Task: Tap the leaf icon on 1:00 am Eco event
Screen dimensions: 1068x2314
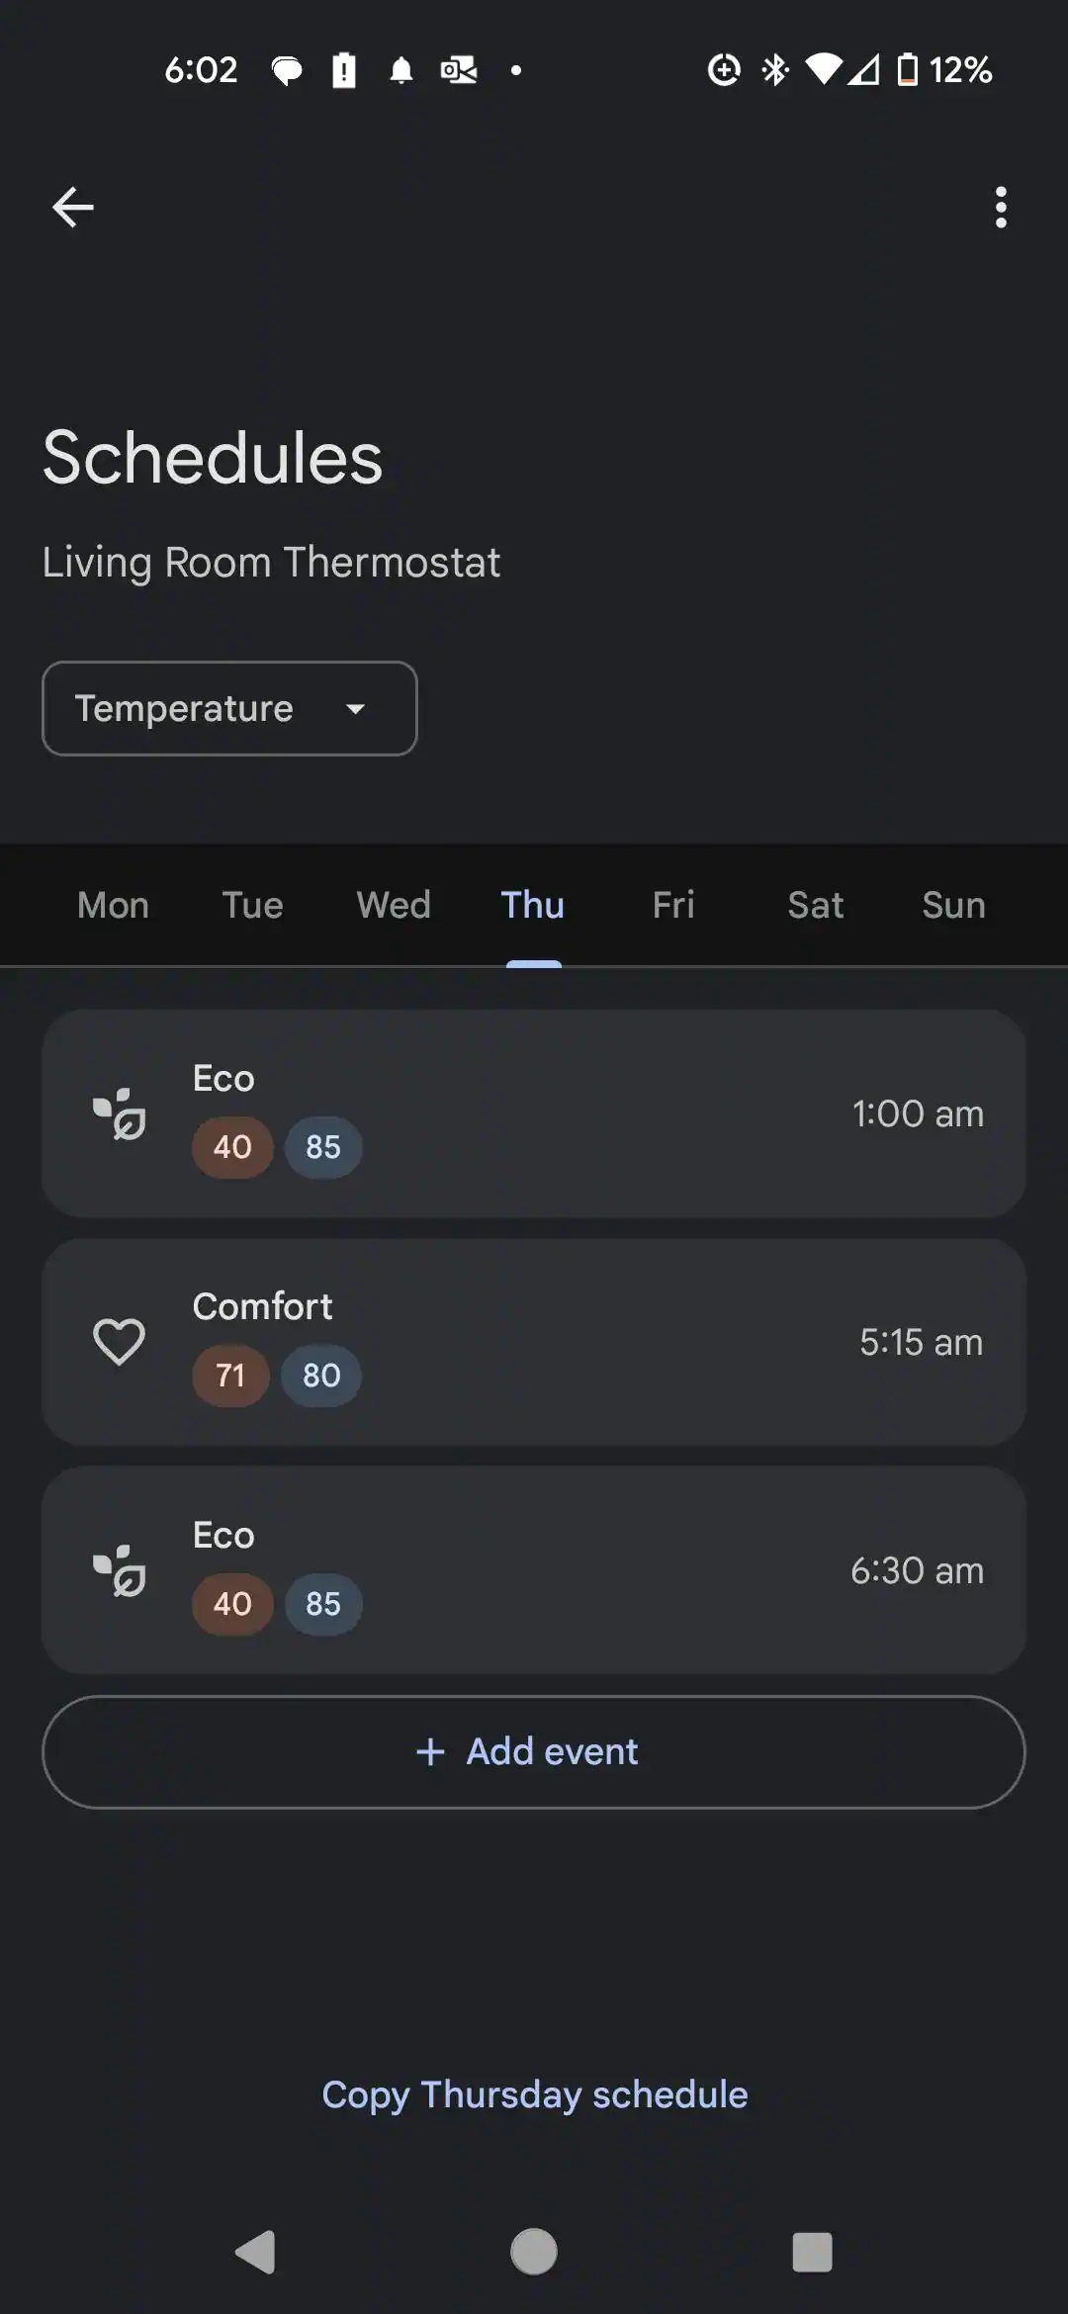Action: point(120,1114)
